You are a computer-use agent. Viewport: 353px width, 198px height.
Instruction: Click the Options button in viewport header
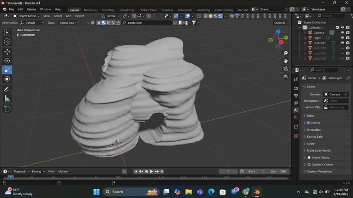[x=281, y=22]
